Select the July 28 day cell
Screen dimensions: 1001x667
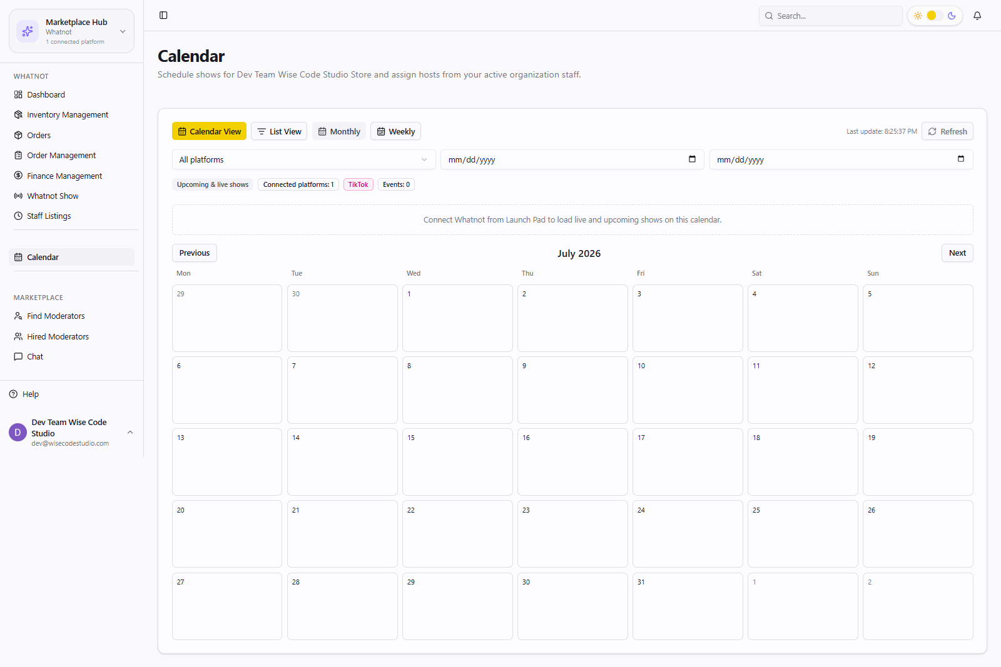(x=342, y=606)
